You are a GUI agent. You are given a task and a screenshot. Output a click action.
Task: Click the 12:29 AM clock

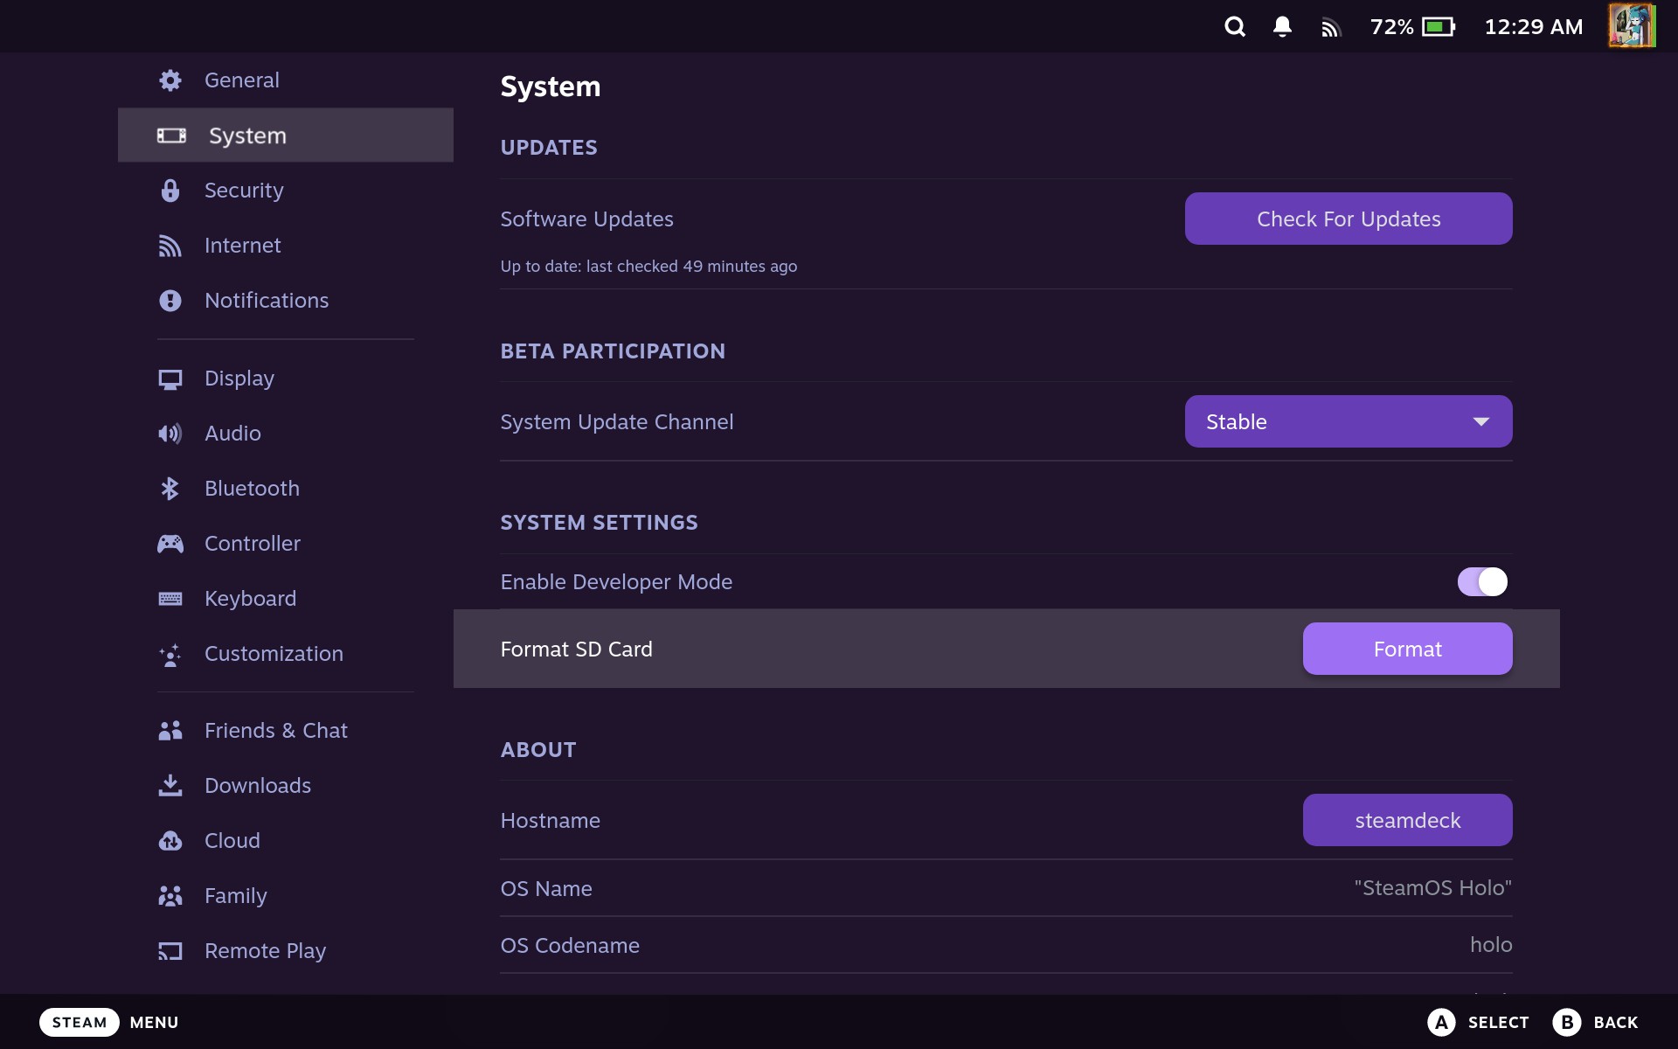pyautogui.click(x=1534, y=27)
